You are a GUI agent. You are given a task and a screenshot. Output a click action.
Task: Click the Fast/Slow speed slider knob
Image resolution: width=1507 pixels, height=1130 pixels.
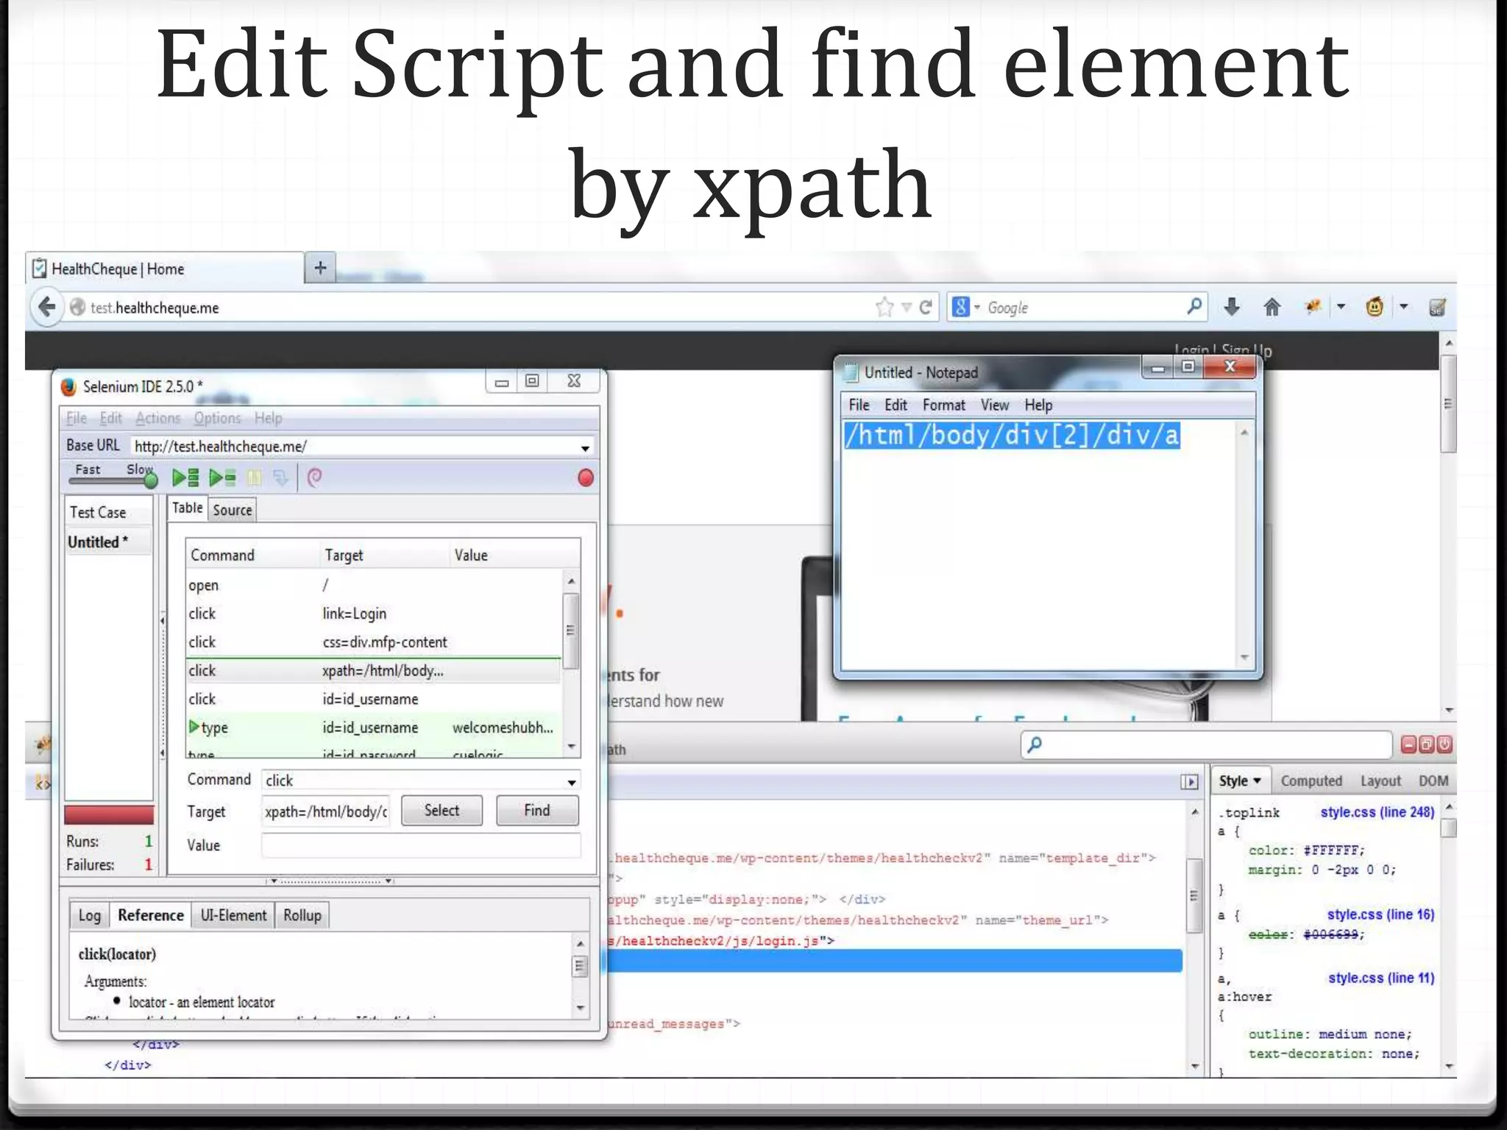(x=151, y=481)
